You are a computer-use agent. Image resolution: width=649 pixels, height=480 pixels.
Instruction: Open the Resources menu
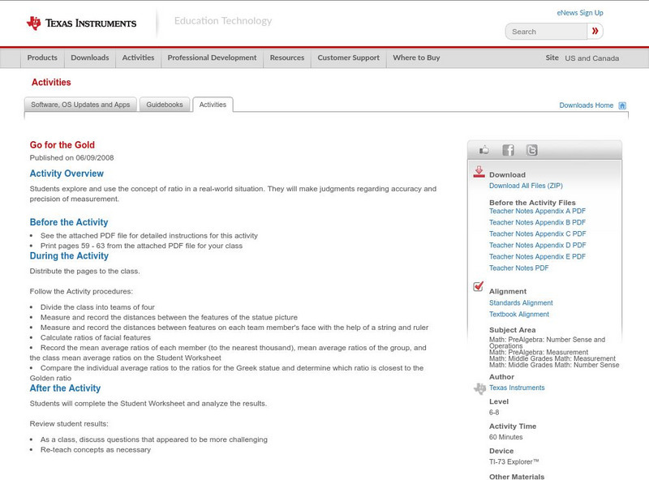(287, 58)
